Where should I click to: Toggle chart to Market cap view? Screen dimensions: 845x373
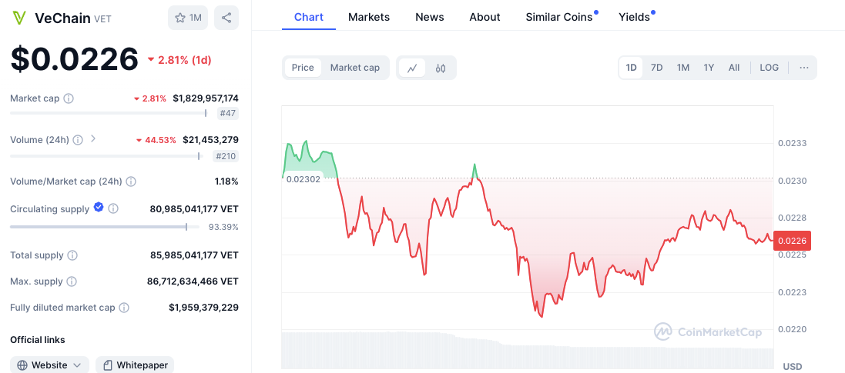[x=354, y=68]
